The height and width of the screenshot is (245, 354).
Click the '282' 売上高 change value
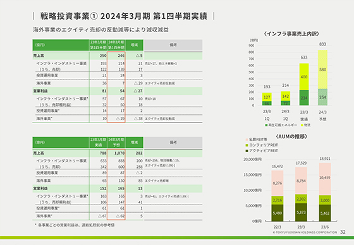(139, 153)
